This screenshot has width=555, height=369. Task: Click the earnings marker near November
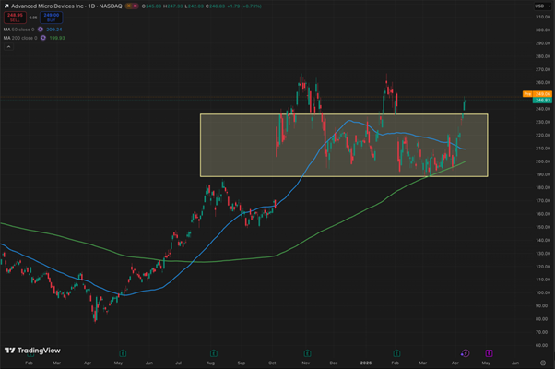point(304,351)
